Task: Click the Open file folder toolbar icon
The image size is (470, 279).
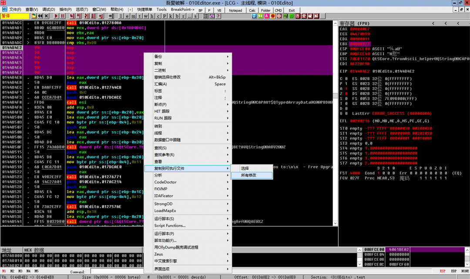Action: pyautogui.click(x=34, y=16)
